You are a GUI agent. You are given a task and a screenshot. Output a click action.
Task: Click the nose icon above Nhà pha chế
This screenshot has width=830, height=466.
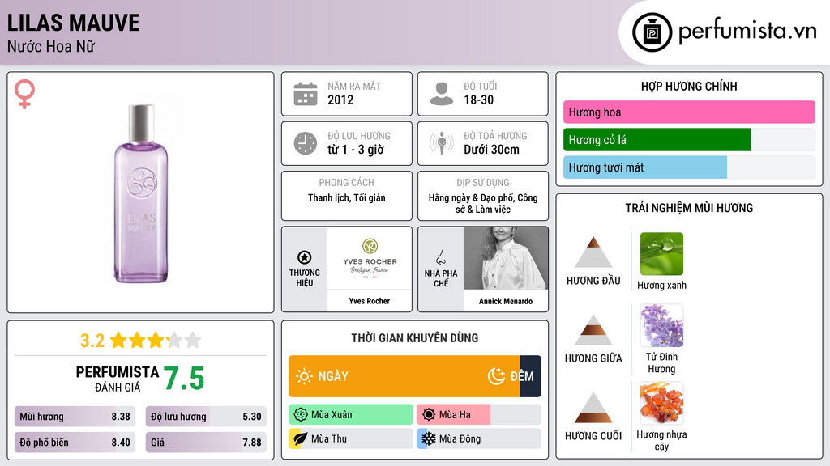440,257
